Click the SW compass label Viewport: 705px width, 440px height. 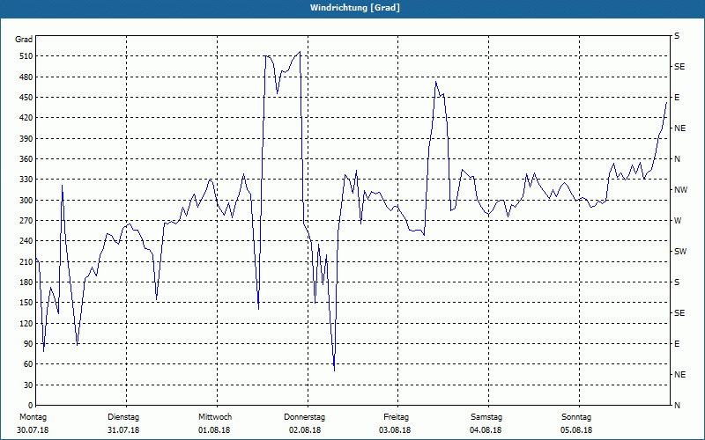pos(680,252)
